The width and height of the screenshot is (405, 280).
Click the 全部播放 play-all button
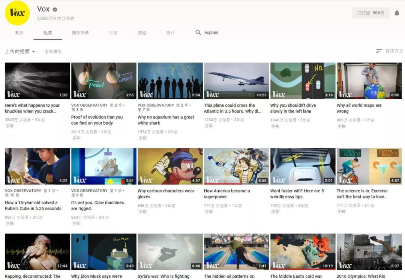coord(54,51)
